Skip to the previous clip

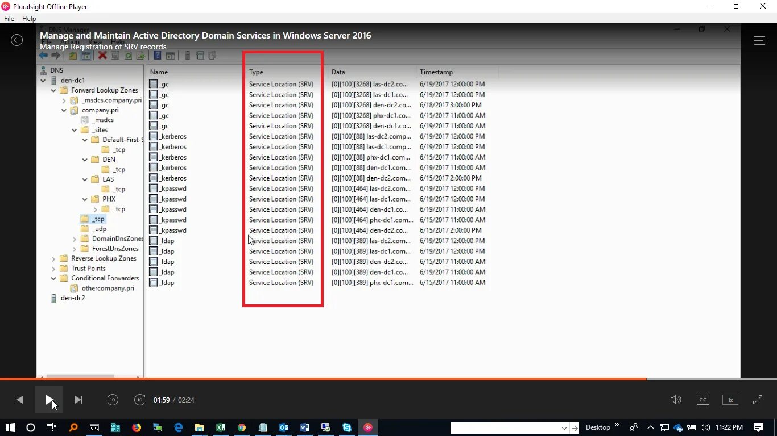pyautogui.click(x=19, y=400)
